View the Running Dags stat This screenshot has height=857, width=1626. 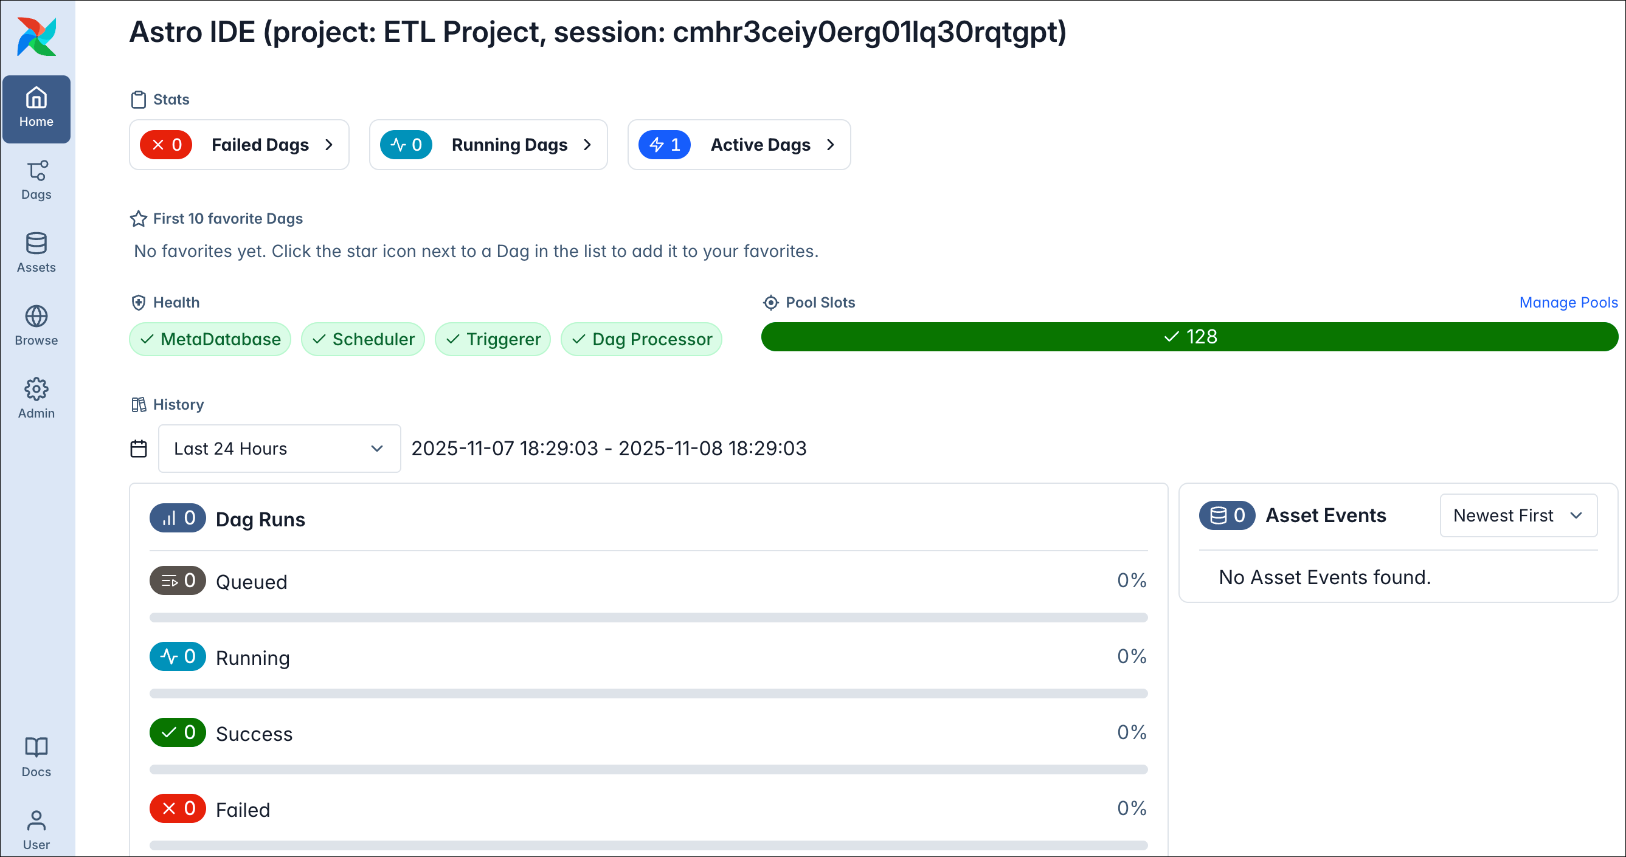pyautogui.click(x=488, y=145)
